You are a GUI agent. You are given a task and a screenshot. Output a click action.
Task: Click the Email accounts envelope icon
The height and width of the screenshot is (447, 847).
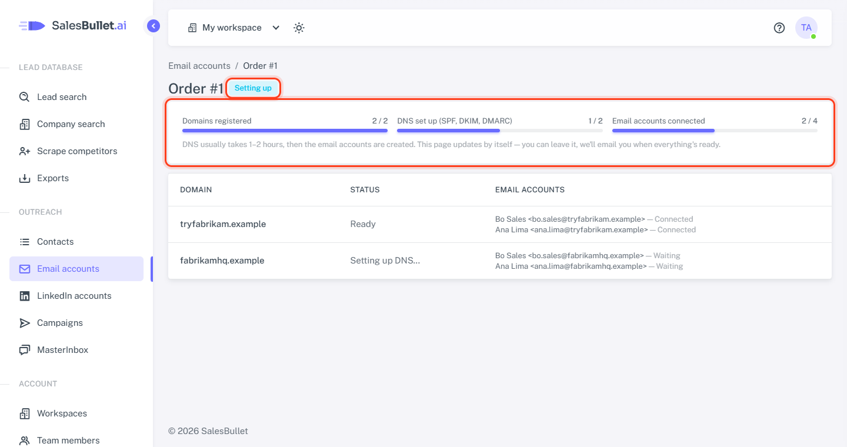coord(24,269)
